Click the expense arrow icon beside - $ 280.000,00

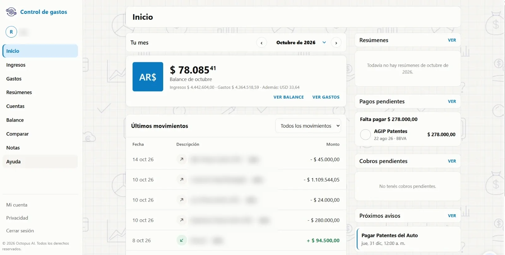point(182,220)
